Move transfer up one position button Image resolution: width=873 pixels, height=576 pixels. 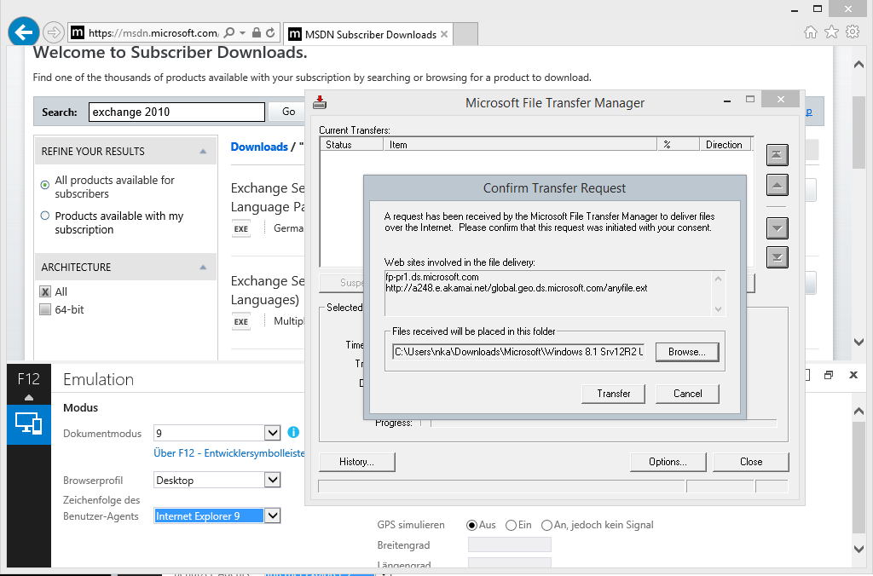[778, 185]
